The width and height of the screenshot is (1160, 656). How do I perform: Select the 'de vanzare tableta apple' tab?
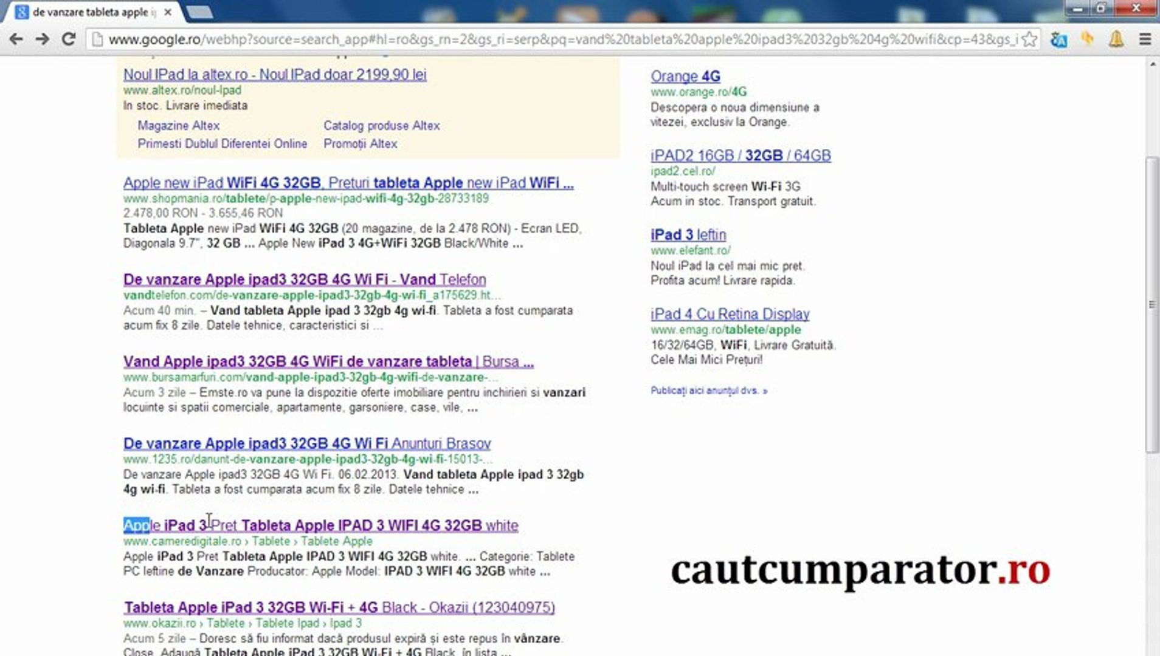coord(91,12)
